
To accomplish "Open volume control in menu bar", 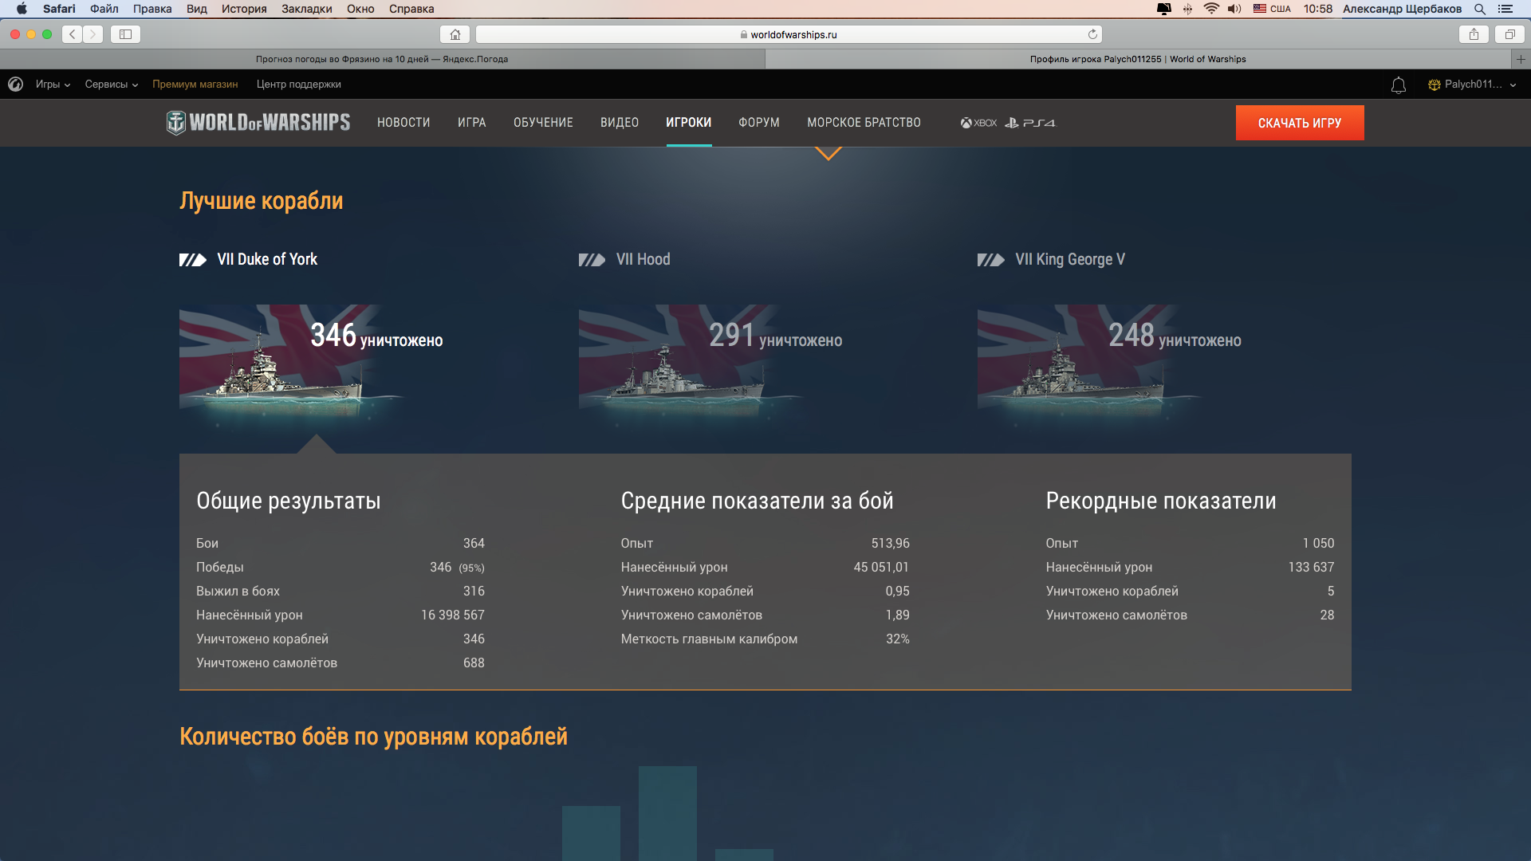I will point(1234,9).
